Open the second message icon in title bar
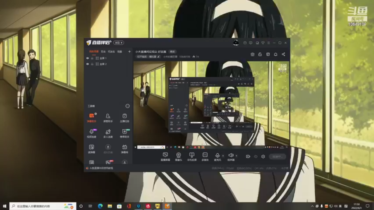The image size is (374, 210). click(251, 43)
